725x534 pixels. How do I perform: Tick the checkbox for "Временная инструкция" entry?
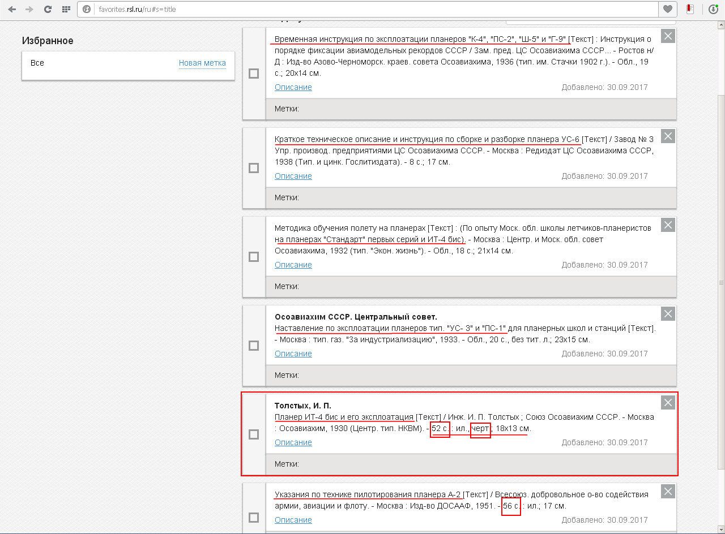[254, 74]
